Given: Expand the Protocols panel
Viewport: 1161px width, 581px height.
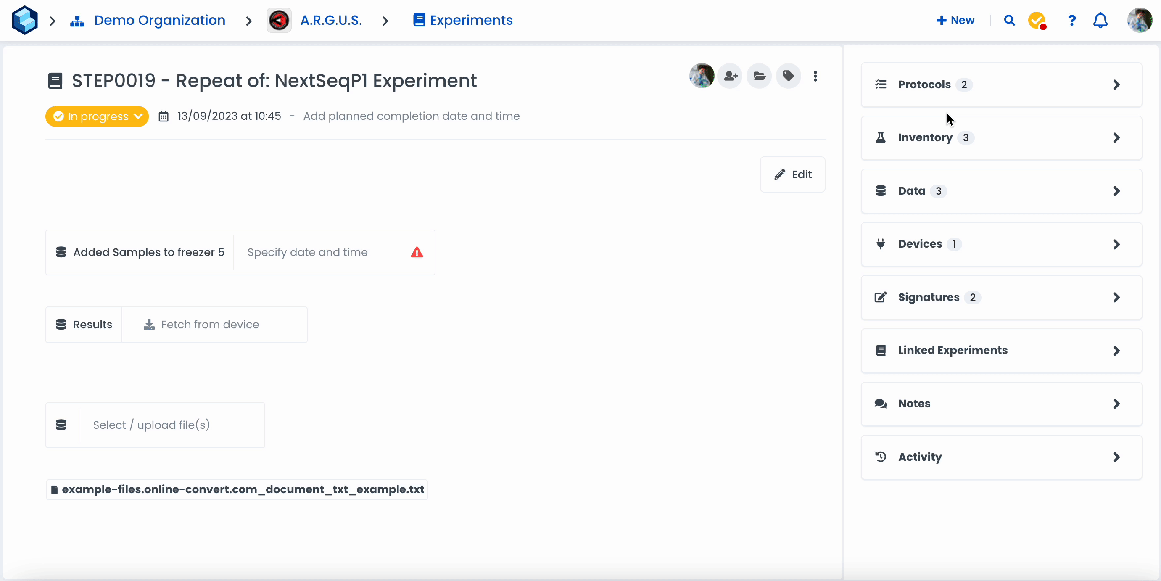Looking at the screenshot, I should 1001,85.
